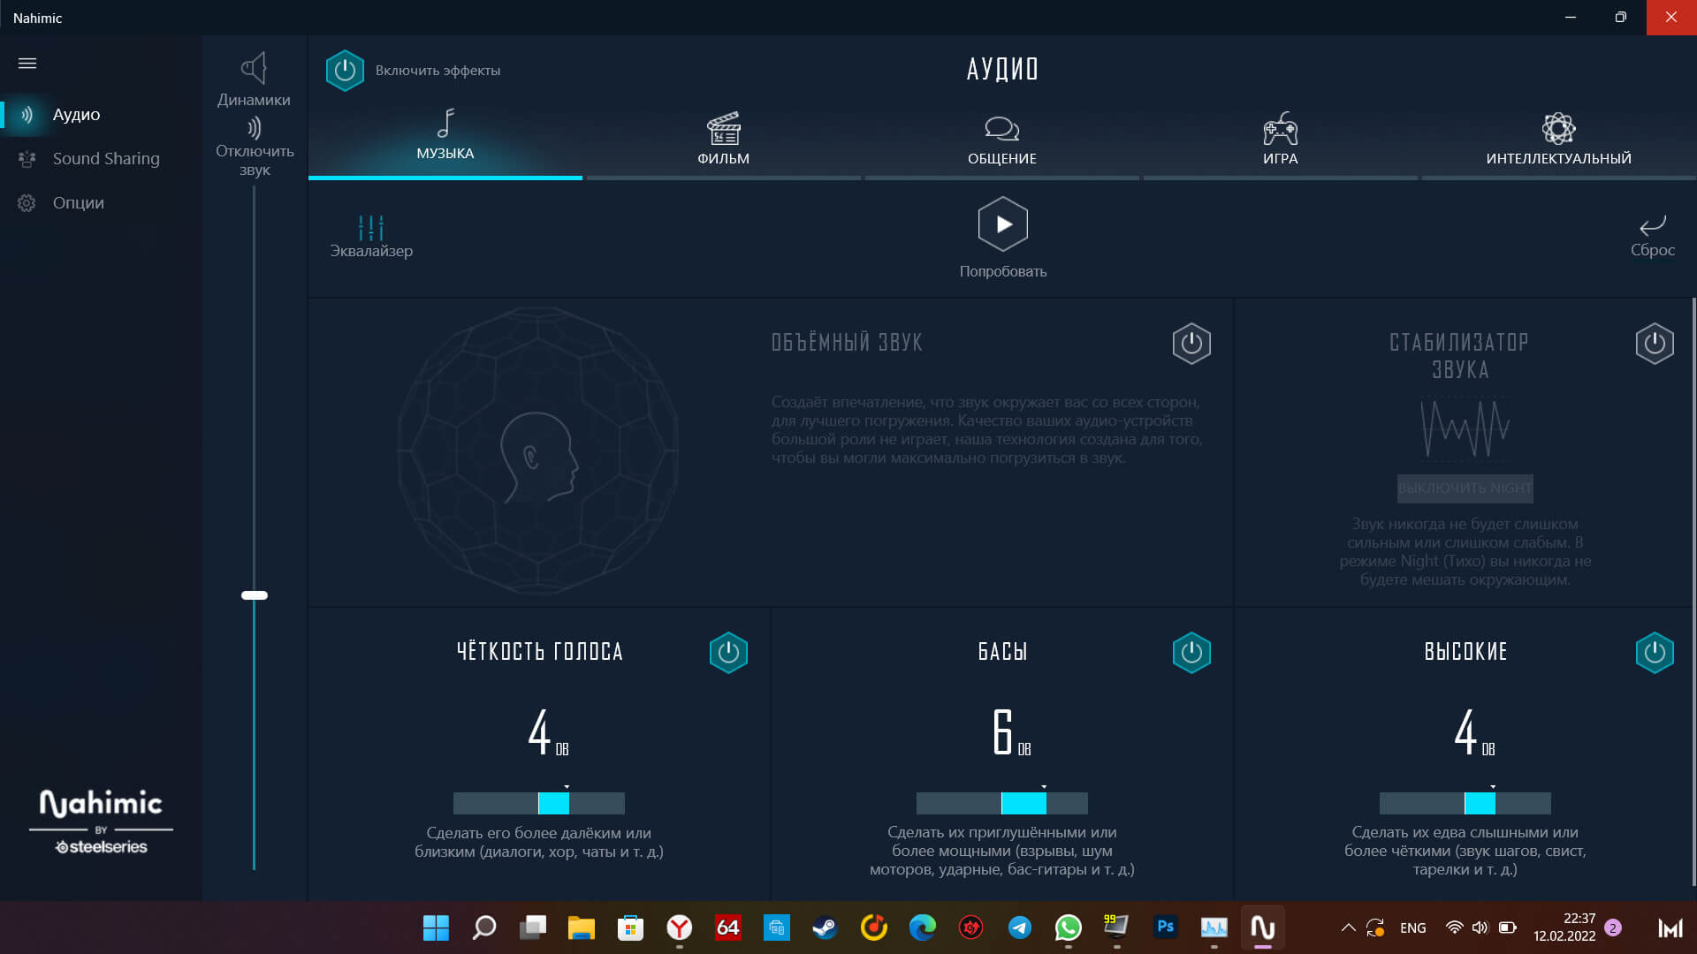Click the Сброс reset arrow icon
1697x954 pixels.
[x=1652, y=225]
